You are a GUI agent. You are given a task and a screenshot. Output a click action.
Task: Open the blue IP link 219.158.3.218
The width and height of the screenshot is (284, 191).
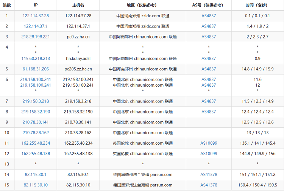click(36, 101)
